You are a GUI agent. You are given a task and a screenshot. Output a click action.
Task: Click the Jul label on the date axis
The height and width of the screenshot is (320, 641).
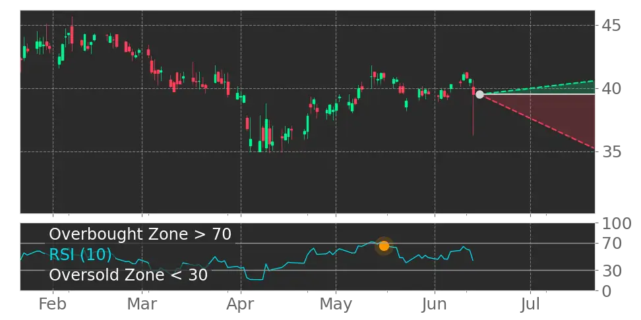[x=530, y=304]
